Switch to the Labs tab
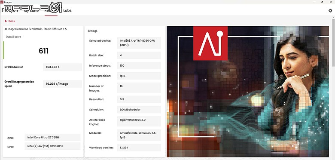Image resolution: width=335 pixels, height=160 pixels. click(67, 10)
